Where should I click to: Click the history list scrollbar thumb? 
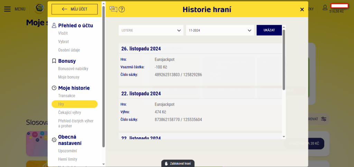click(284, 60)
